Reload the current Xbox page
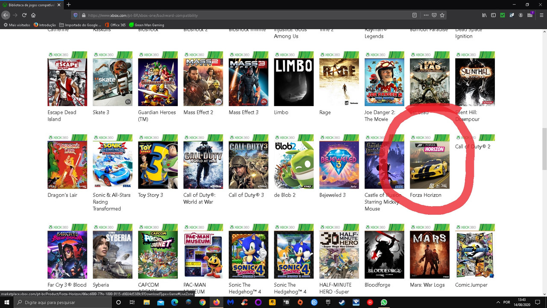The width and height of the screenshot is (547, 308). point(24,15)
